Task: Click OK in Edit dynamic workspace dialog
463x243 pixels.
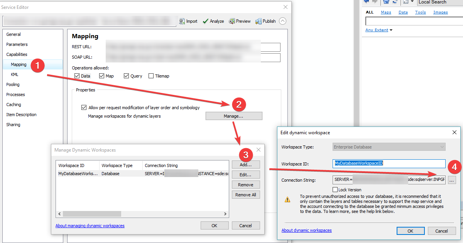Action: [411, 231]
